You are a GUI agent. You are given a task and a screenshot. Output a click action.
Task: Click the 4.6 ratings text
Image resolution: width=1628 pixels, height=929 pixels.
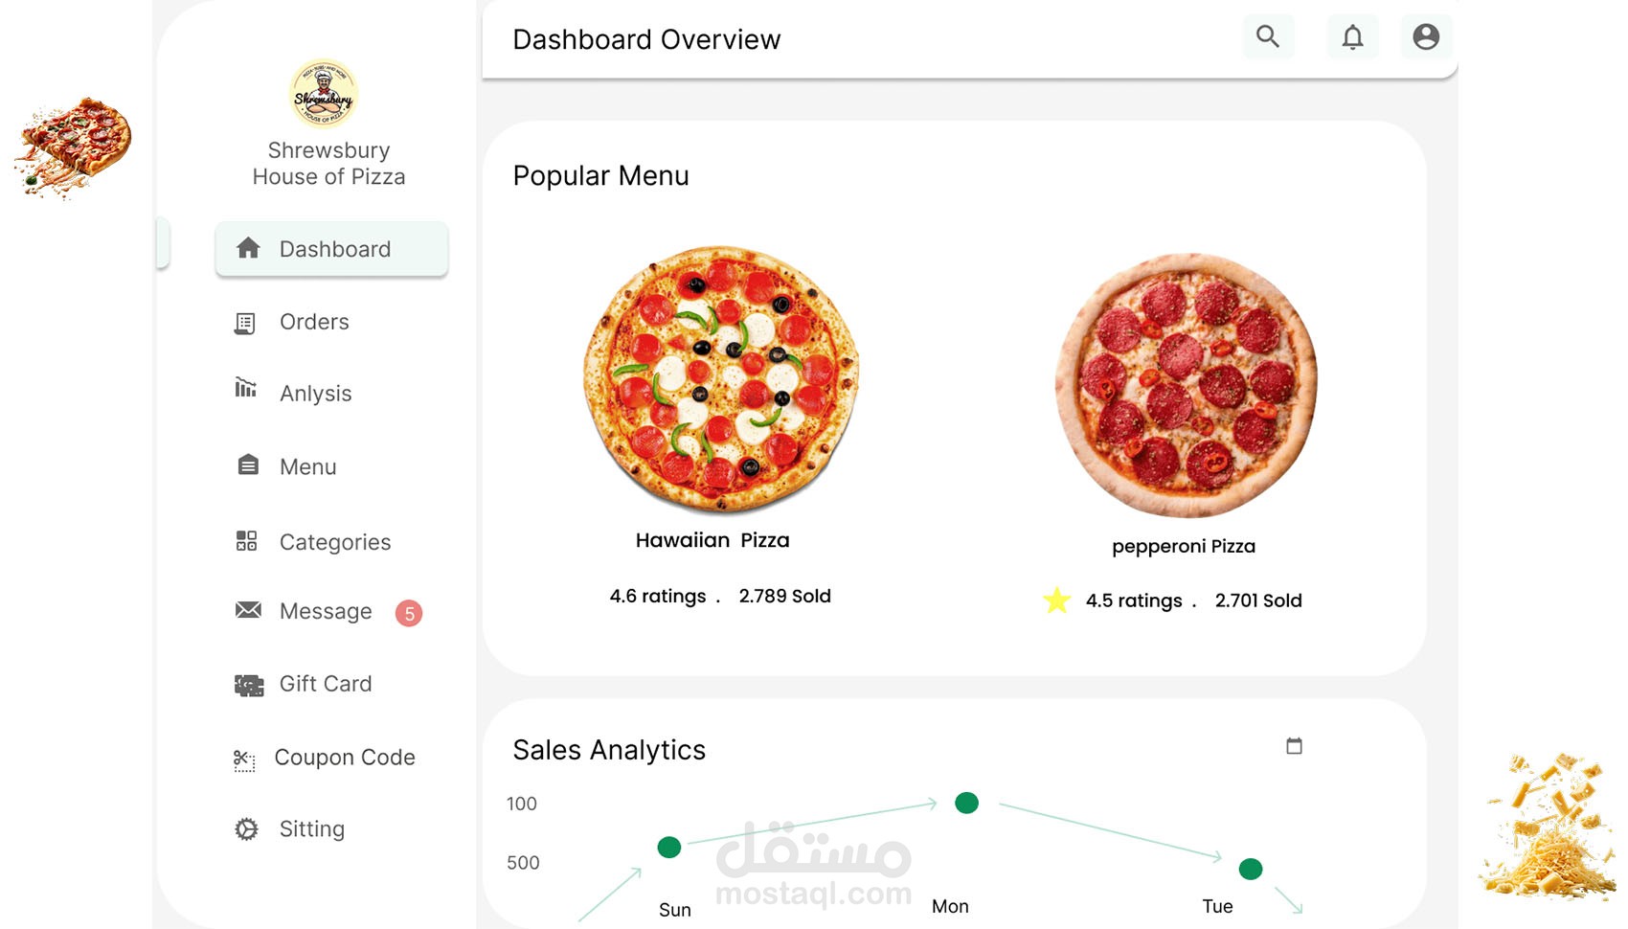tap(658, 596)
